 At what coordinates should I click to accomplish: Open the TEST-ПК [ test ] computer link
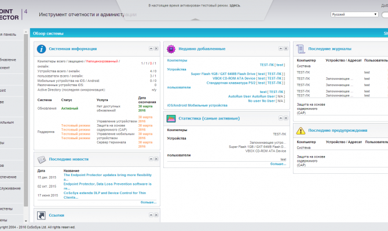tap(272, 65)
